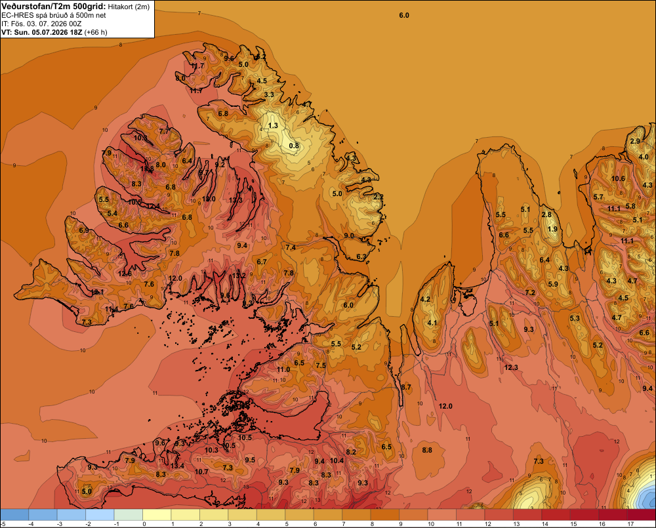Click the 1.9 temperature value
This screenshot has width=656, height=528.
(552, 229)
